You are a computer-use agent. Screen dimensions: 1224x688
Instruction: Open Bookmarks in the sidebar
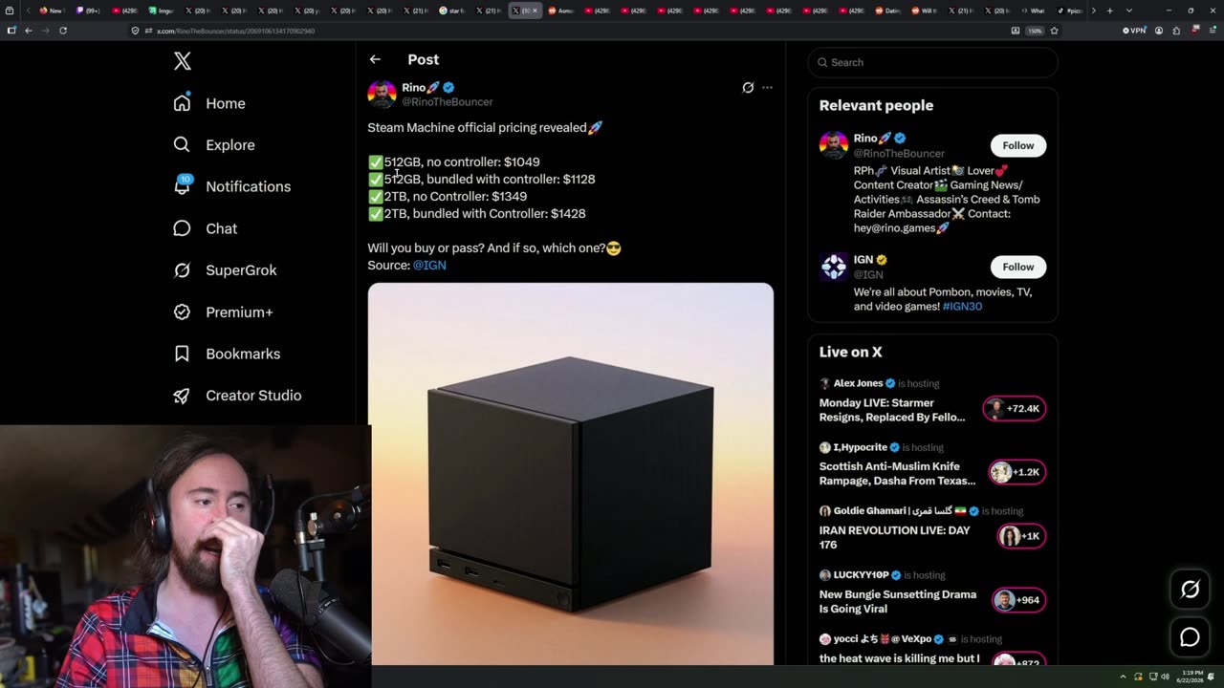point(227,354)
